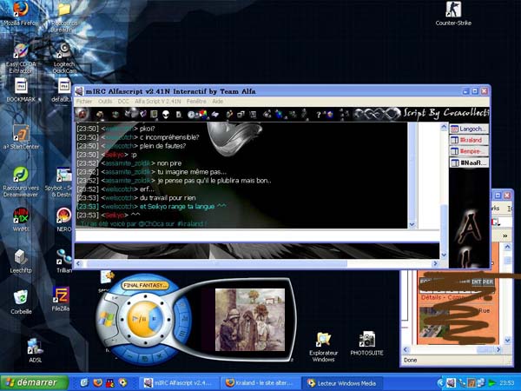Open the ADSL connection desktop shortcut

click(x=35, y=350)
